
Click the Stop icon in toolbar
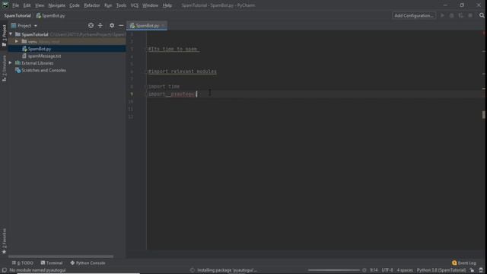coord(470,15)
